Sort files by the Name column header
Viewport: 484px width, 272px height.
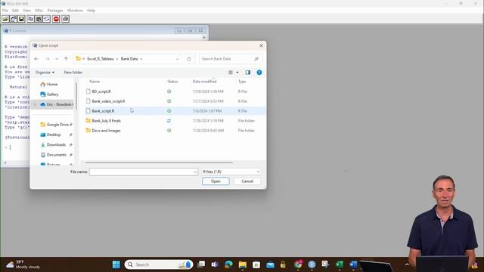click(95, 82)
